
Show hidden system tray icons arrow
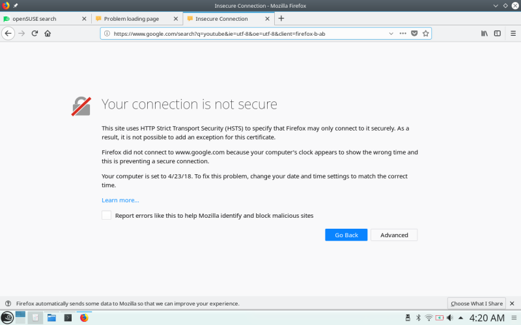point(461,318)
